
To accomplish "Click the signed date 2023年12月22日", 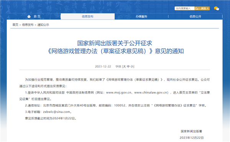I will pos(192,138).
